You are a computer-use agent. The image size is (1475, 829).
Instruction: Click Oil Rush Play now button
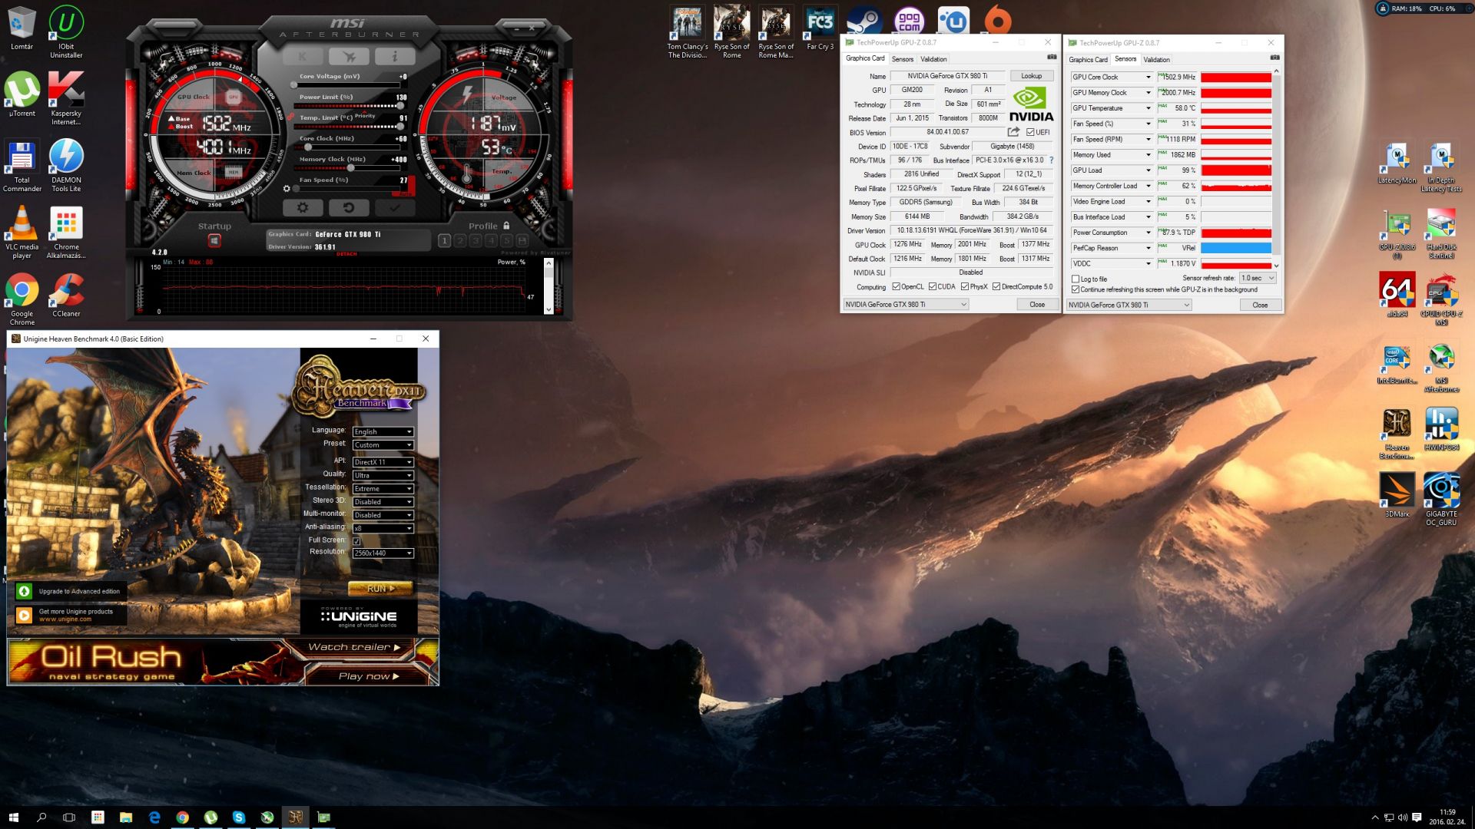[369, 676]
